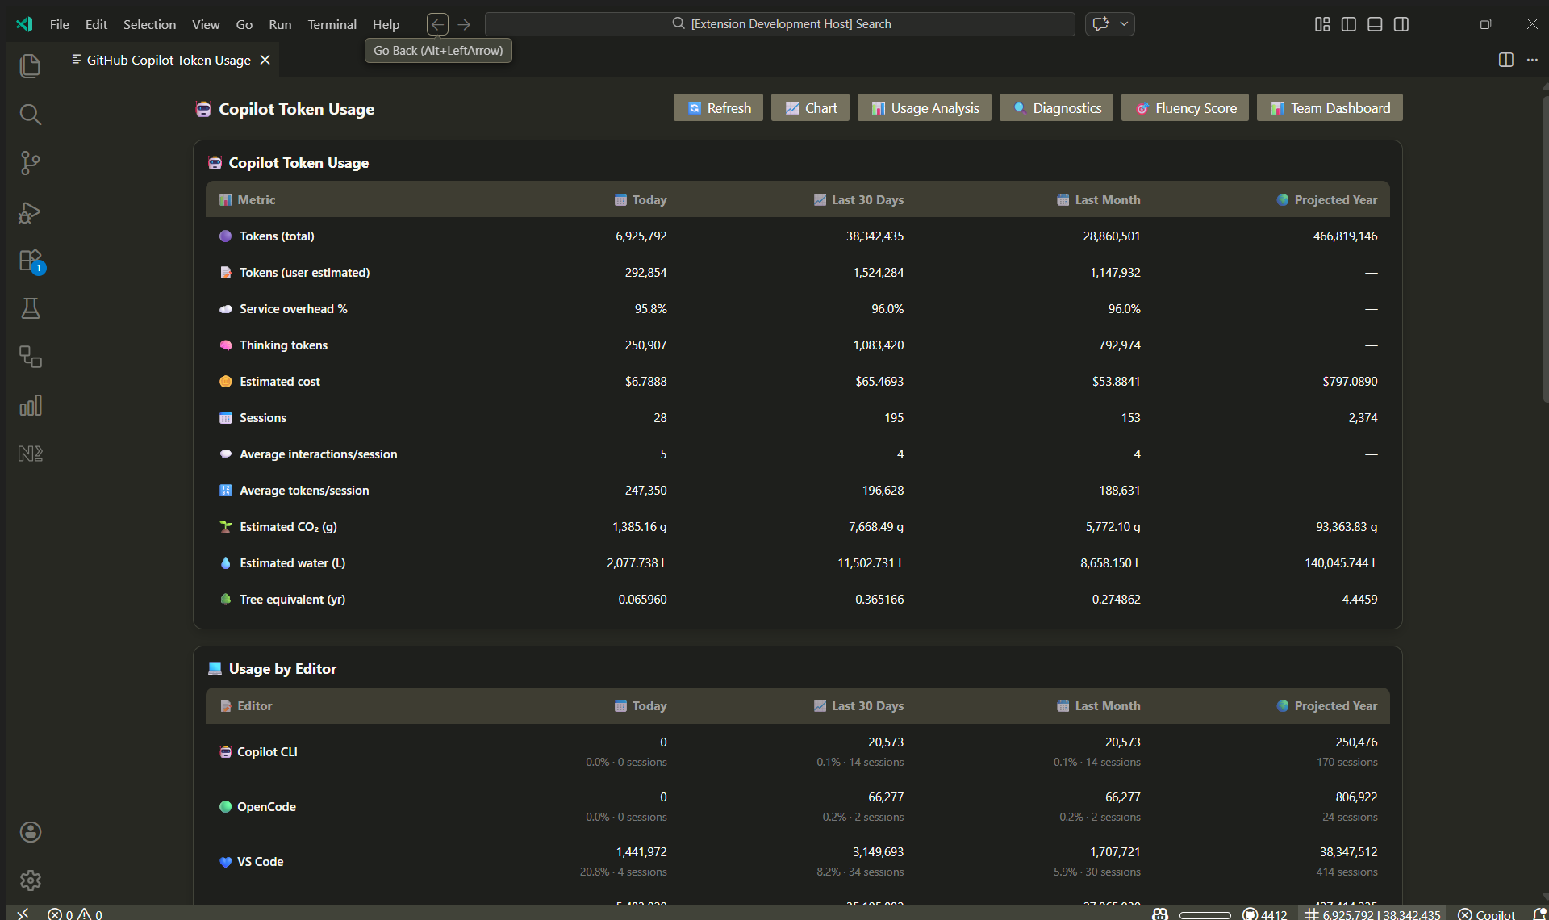Open Customize Layout menu in title bar
The height and width of the screenshot is (920, 1549).
pos(1322,24)
